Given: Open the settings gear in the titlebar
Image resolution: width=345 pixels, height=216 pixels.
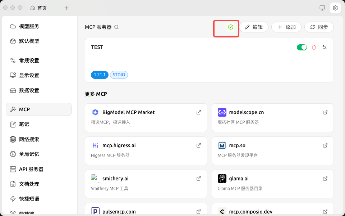Looking at the screenshot, I should point(335,8).
